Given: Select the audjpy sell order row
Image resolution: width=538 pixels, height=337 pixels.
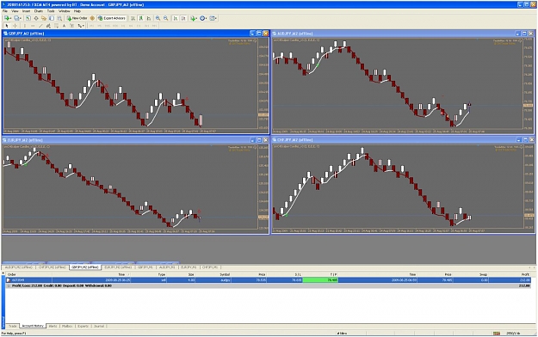Looking at the screenshot, I should 269,280.
